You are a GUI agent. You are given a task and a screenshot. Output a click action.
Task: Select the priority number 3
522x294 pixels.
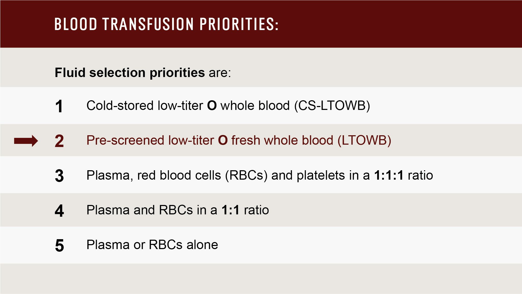coord(59,176)
